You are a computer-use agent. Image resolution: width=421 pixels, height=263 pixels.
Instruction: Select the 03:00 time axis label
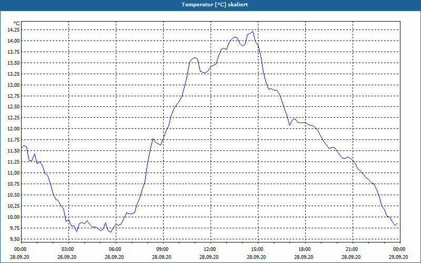tap(68, 249)
